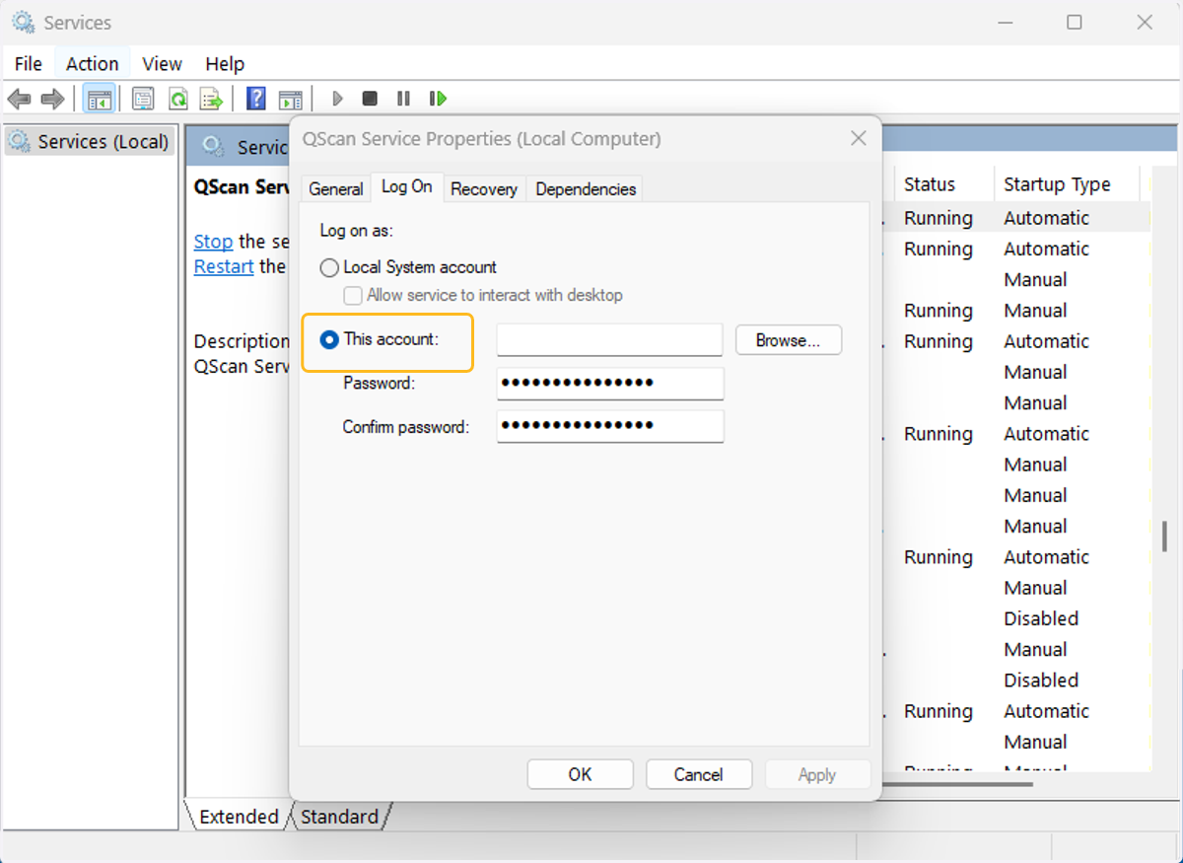Click the Export List toolbar icon
This screenshot has width=1183, height=863.
point(211,99)
